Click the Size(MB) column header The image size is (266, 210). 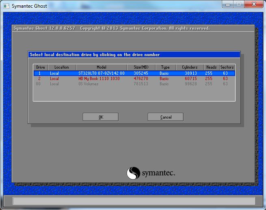click(x=141, y=67)
